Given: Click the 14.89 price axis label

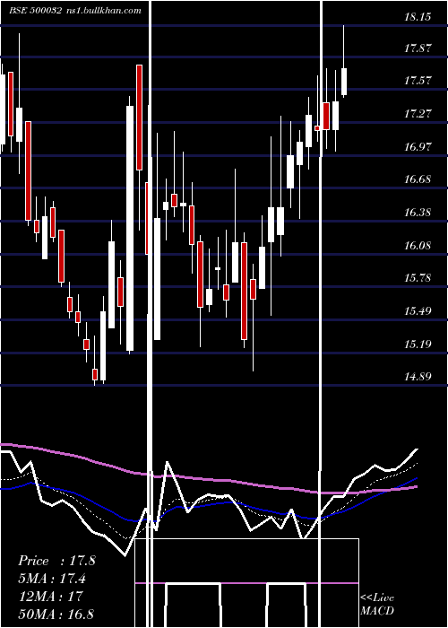Looking at the screenshot, I should click(x=418, y=377).
